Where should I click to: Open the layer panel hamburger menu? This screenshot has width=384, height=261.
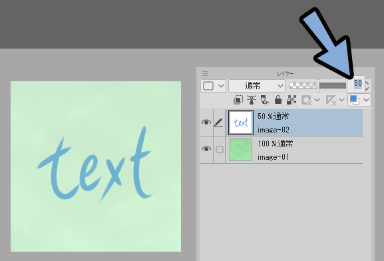tap(205, 73)
